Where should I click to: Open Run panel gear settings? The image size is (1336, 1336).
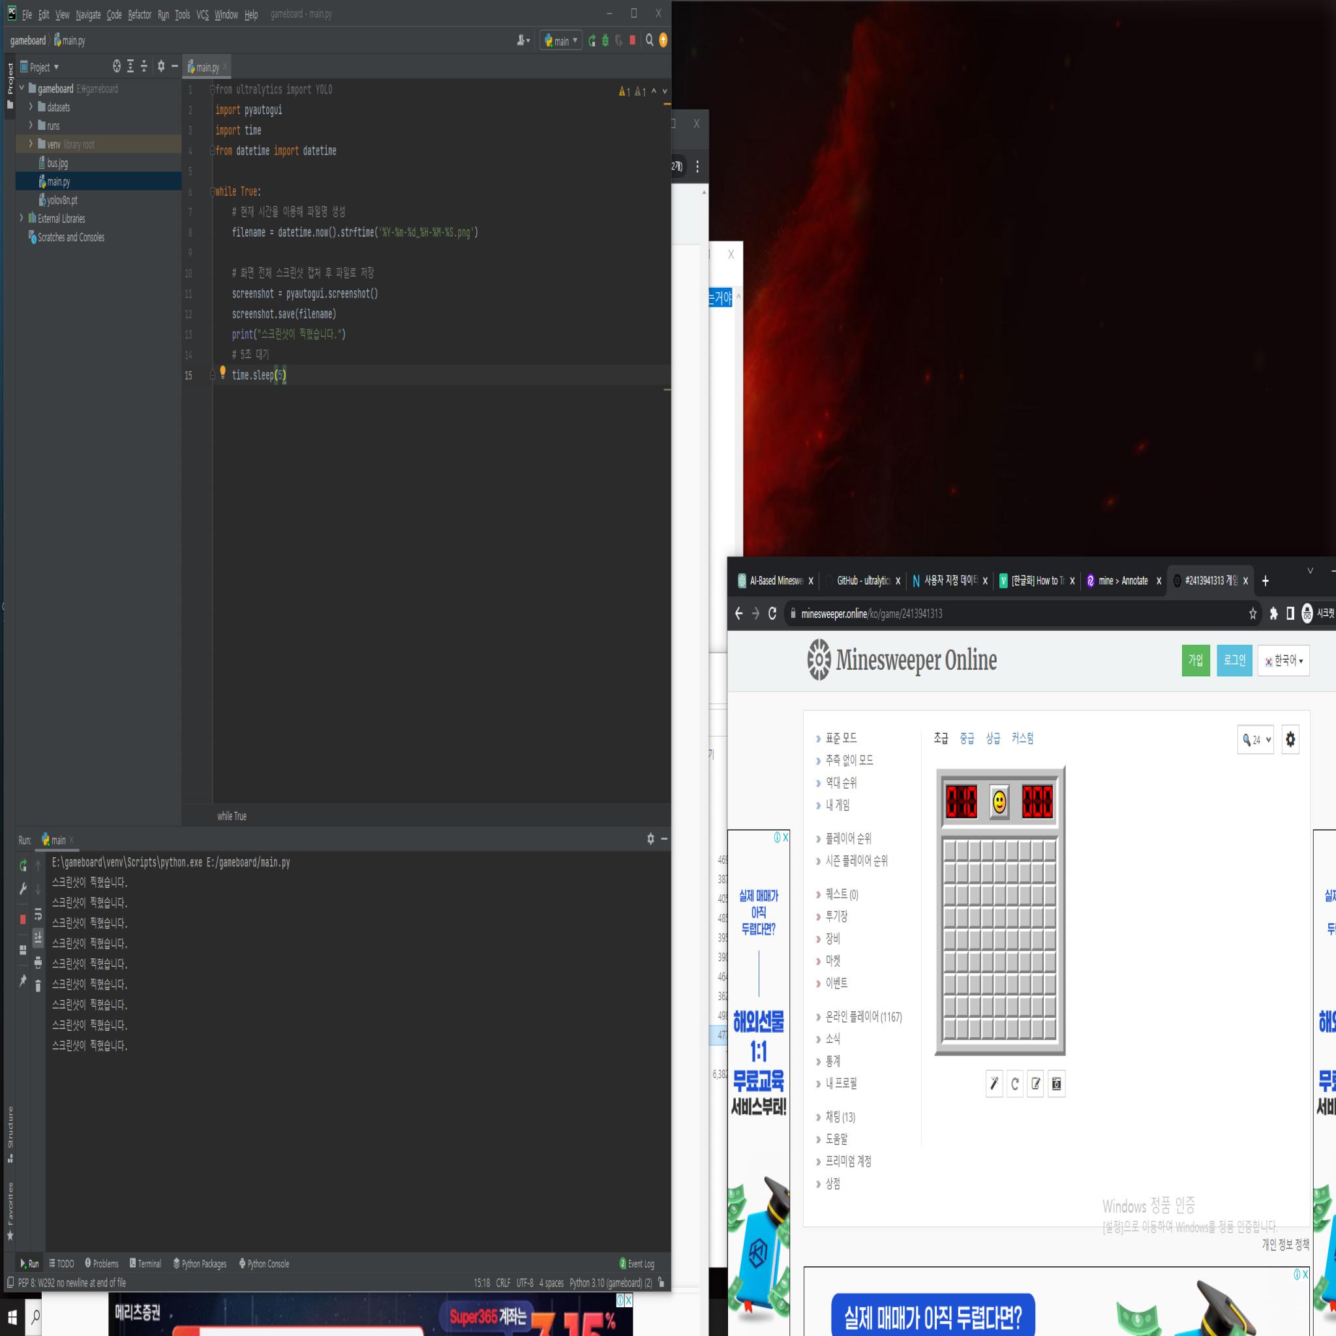650,839
